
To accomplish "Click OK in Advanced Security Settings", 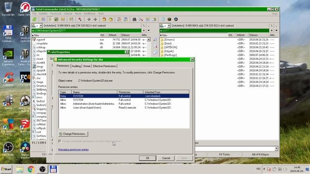I will 147,158.
